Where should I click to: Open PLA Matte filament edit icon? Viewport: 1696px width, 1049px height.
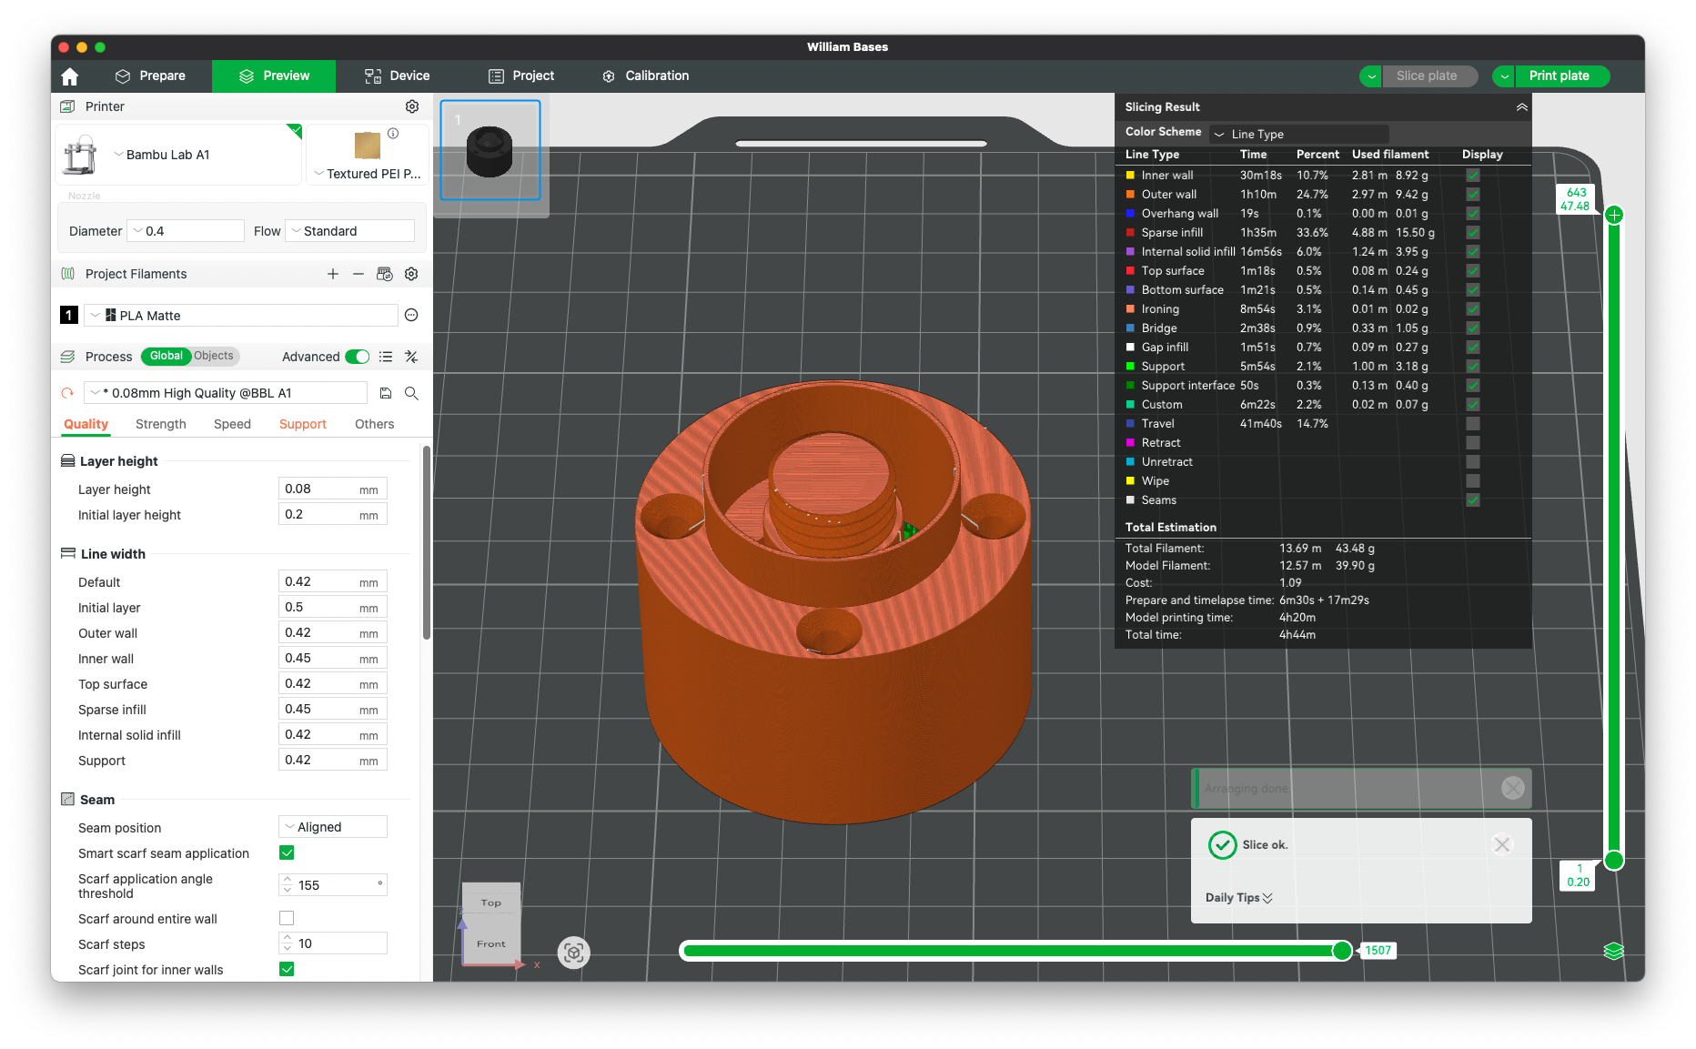pos(411,315)
